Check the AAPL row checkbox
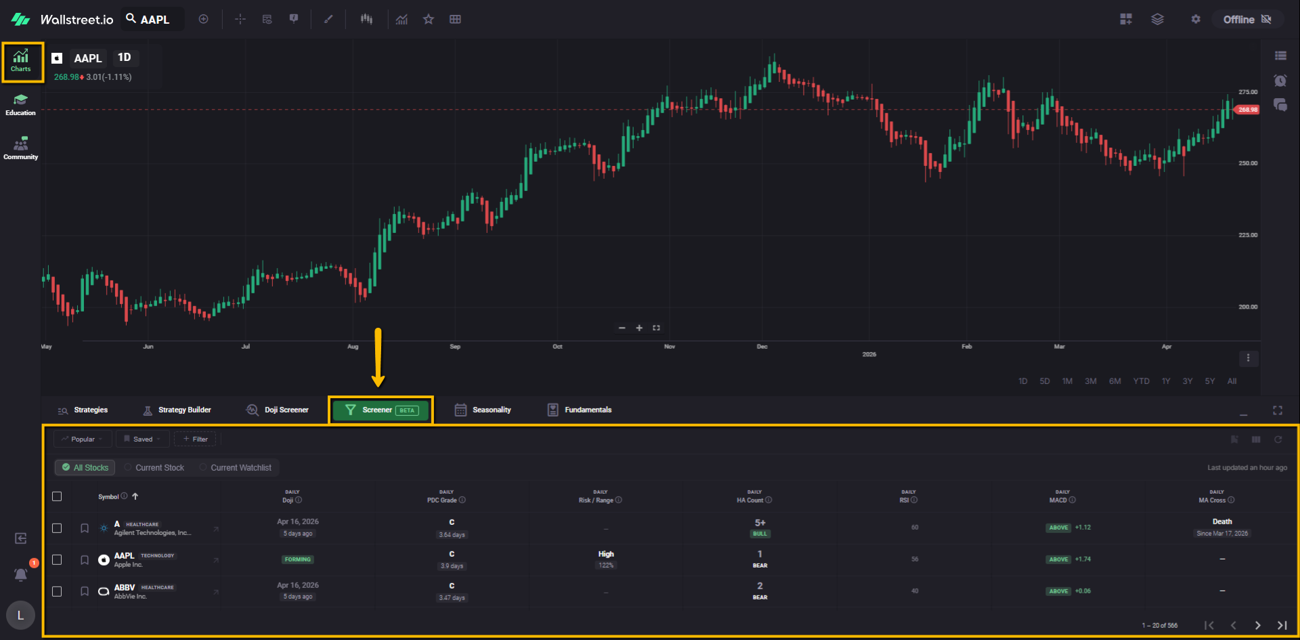The height and width of the screenshot is (640, 1300). [57, 560]
